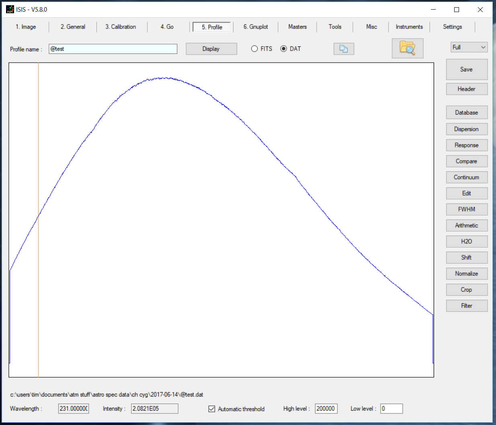This screenshot has height=425, width=496.
Task: Switch to the 6. Gnuplot tab
Action: tap(256, 27)
